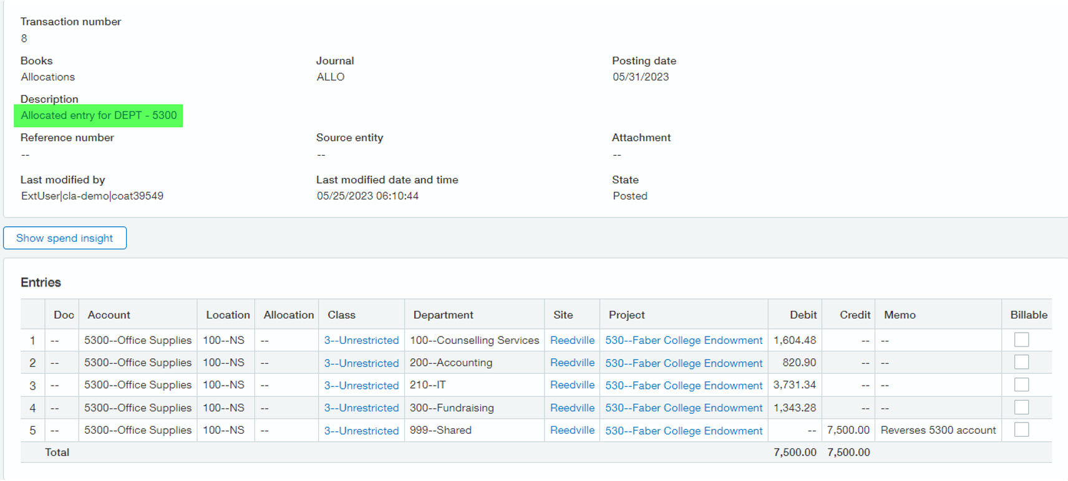Click the Department column header
Viewport: 1068px width, 481px height.
pyautogui.click(x=443, y=315)
